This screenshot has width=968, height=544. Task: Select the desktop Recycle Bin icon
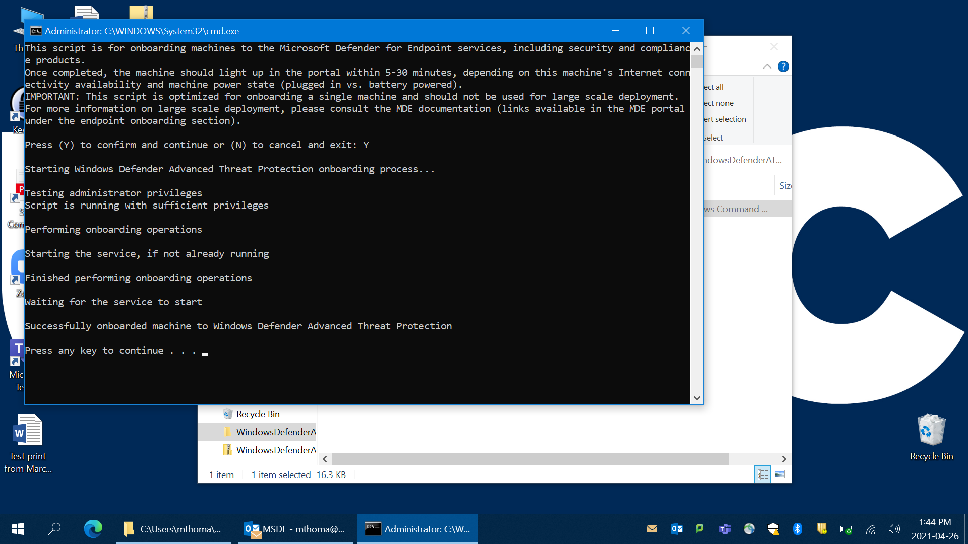pyautogui.click(x=931, y=436)
